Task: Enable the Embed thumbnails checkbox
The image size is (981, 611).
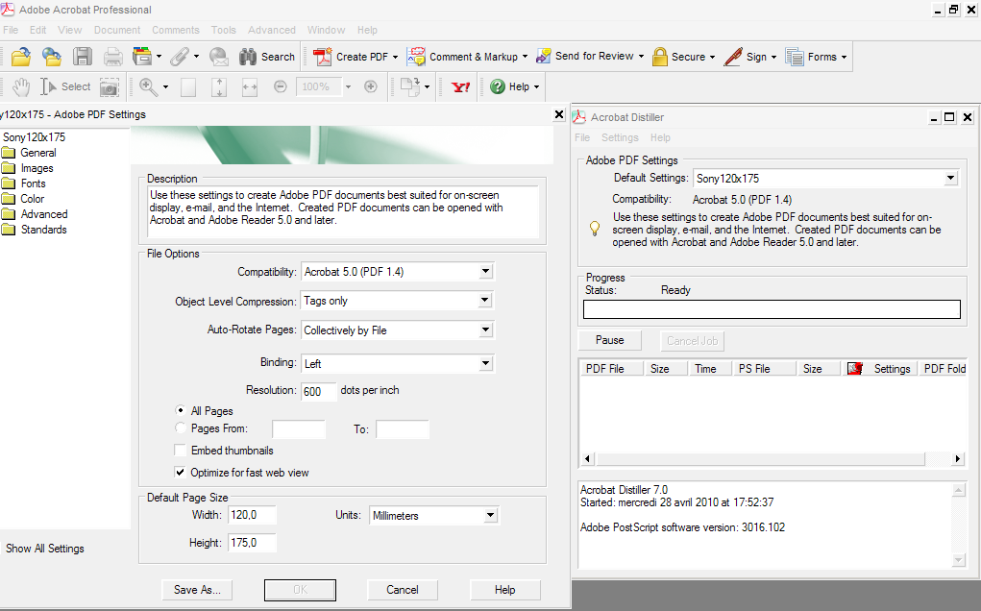Action: tap(181, 451)
